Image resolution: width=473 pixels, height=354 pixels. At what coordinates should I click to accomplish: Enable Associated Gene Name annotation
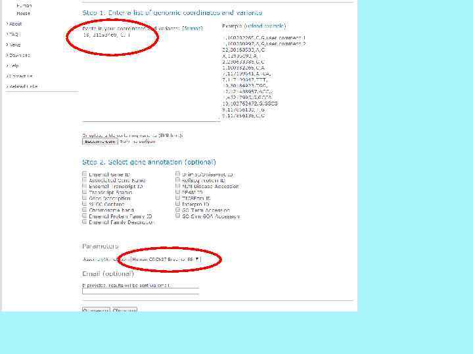85,180
